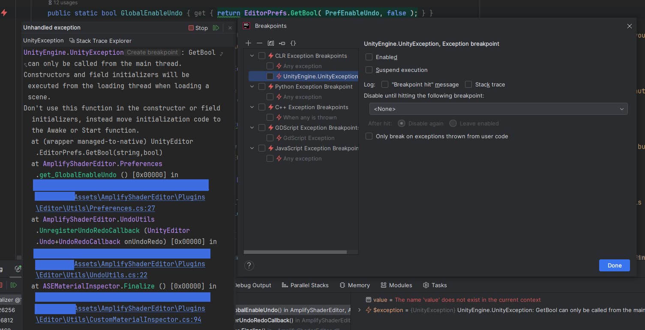Collapse the Python Exception Breakpoint group
The height and width of the screenshot is (330, 645).
[252, 86]
